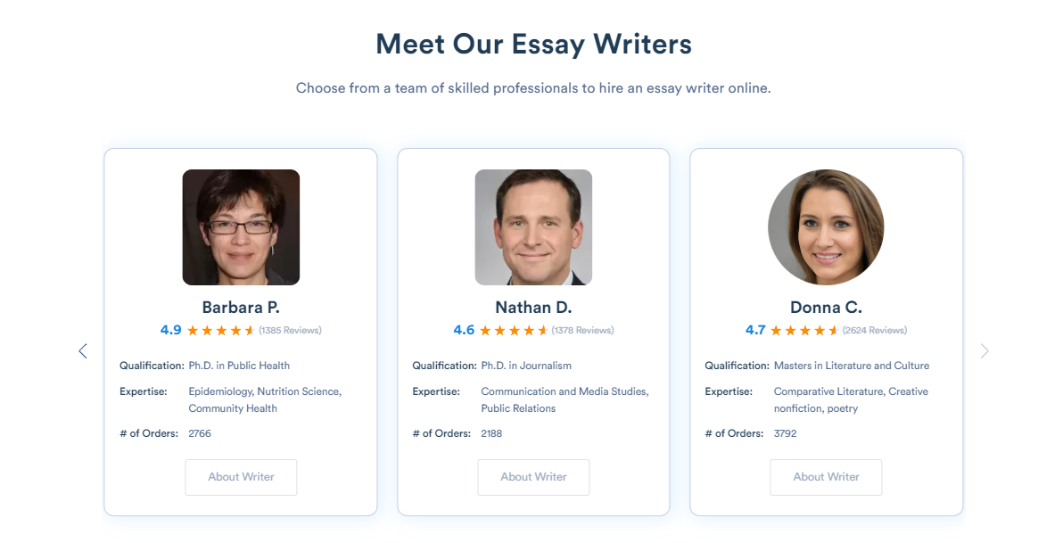Select the Donna C. writer name
This screenshot has width=1063, height=543.
point(826,308)
